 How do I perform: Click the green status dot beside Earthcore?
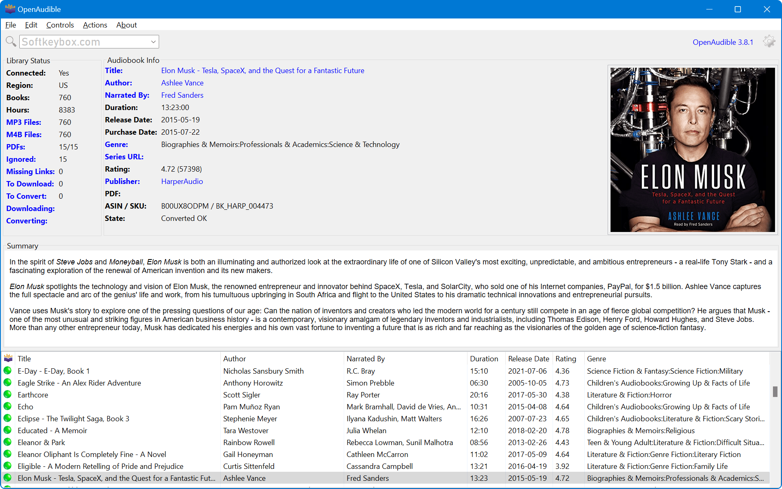[x=8, y=395]
